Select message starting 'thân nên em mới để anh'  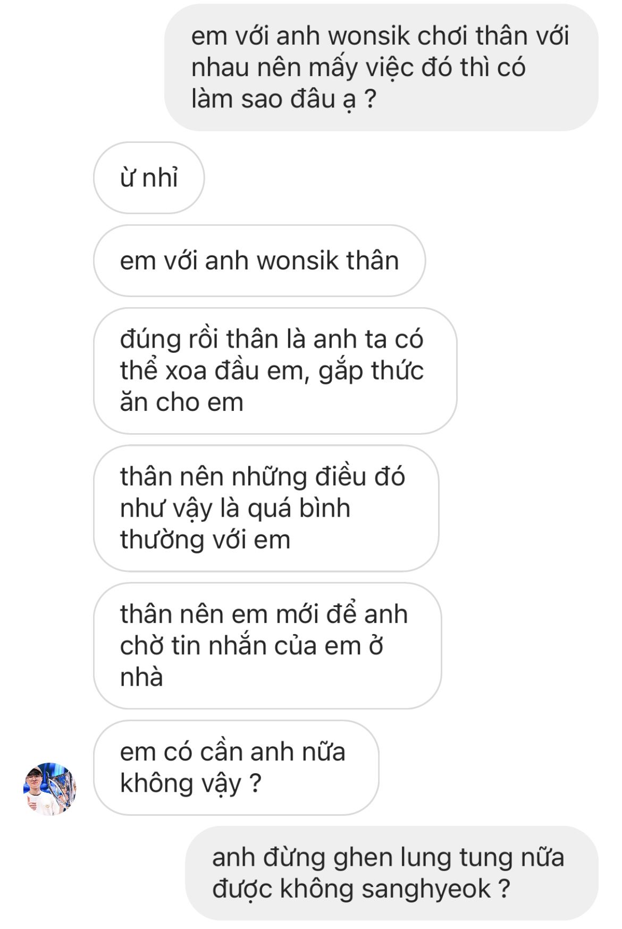(x=267, y=646)
